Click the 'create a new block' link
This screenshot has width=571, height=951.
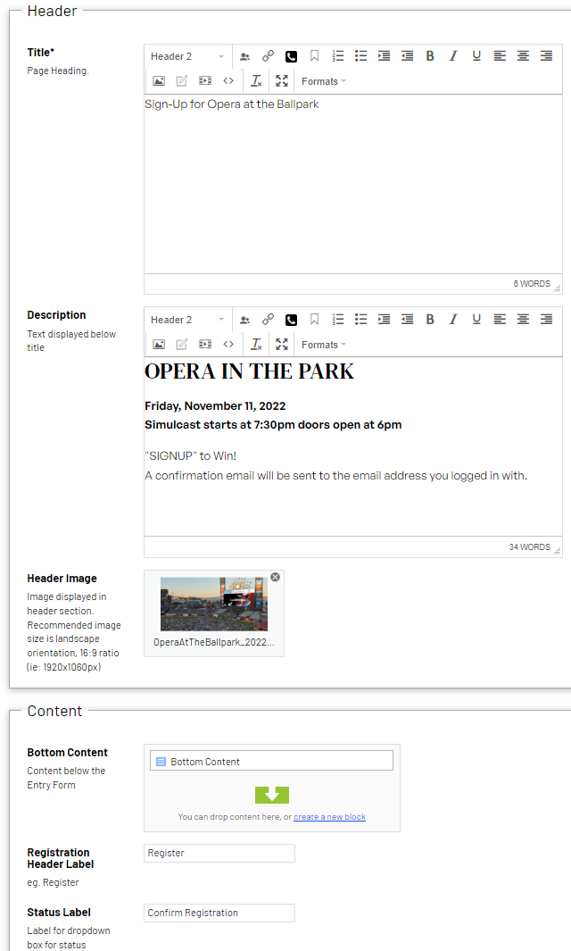[x=330, y=817]
